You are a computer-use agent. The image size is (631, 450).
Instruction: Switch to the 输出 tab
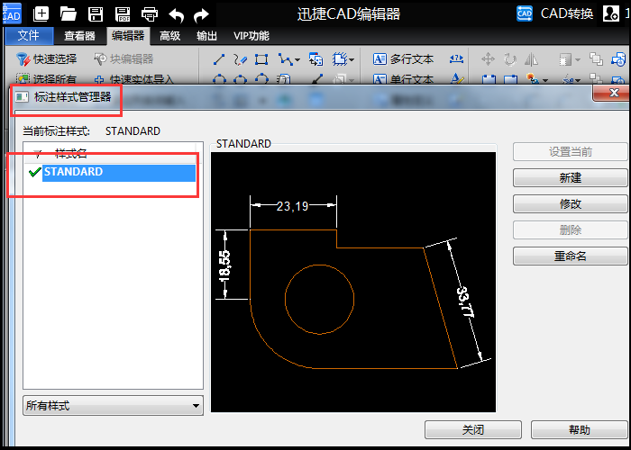(x=206, y=36)
